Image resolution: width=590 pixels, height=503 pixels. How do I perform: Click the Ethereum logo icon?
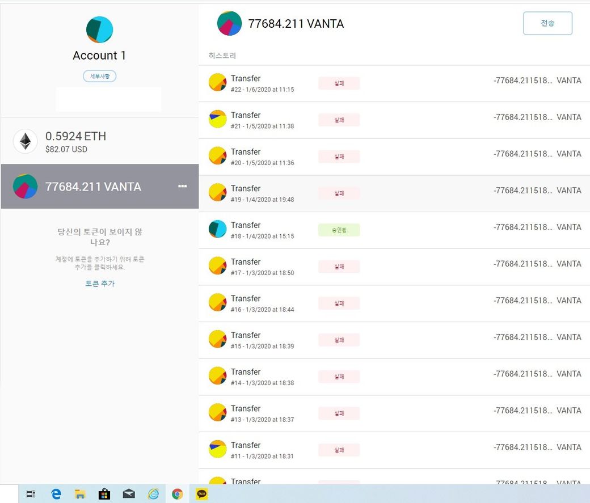coord(26,141)
